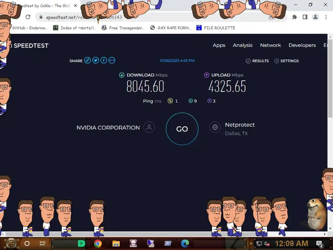The height and width of the screenshot is (250, 333).
Task: Open more share options ellipsis icon
Action: (x=112, y=60)
